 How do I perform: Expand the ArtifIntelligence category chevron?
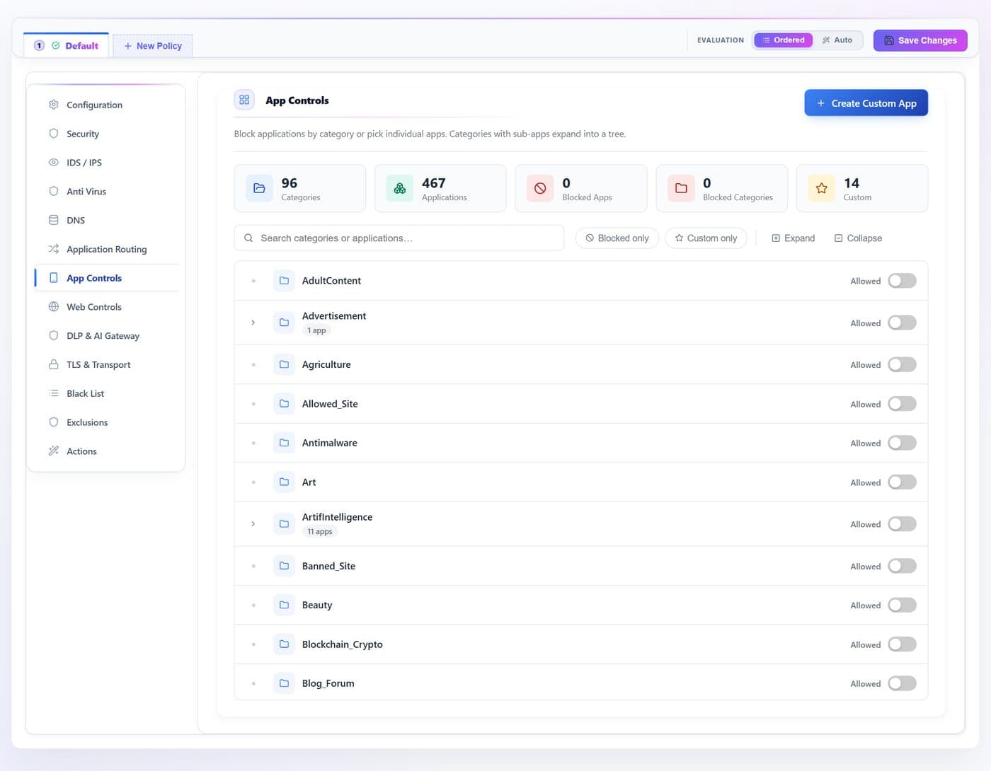(x=253, y=524)
